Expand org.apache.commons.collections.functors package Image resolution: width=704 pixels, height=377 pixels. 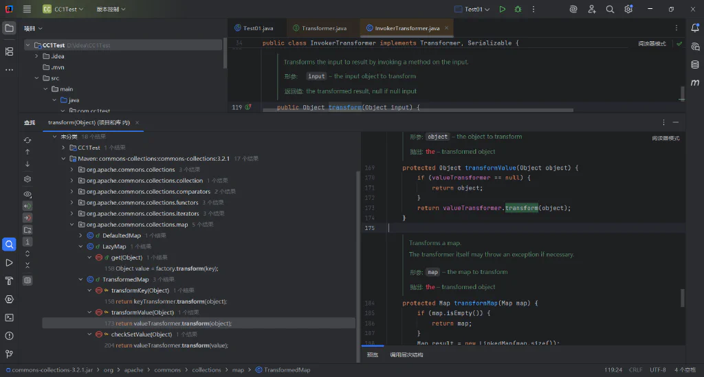[x=71, y=203]
